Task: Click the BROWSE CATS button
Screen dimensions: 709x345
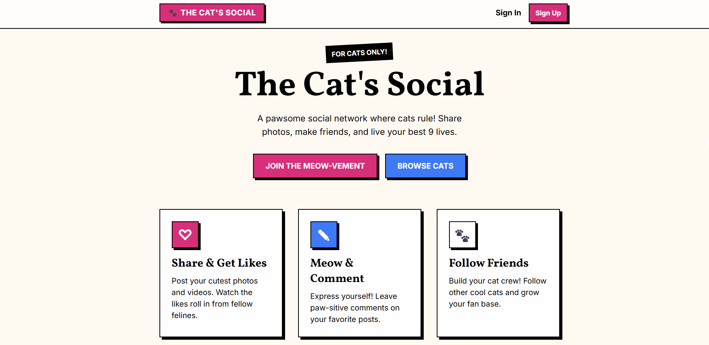Action: pos(425,166)
